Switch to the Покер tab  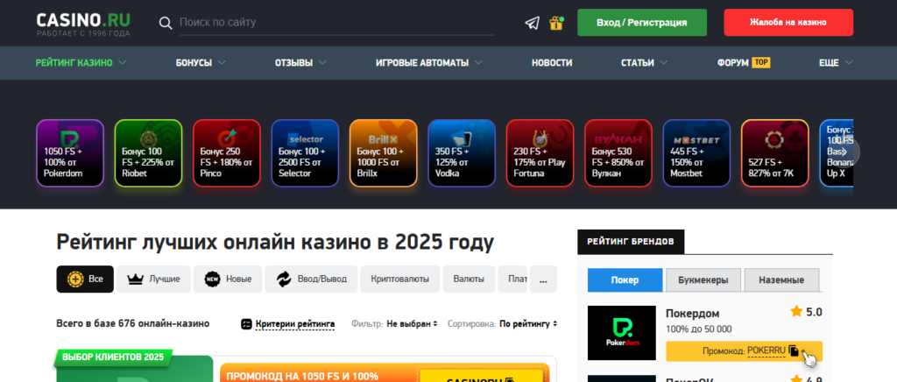point(625,280)
